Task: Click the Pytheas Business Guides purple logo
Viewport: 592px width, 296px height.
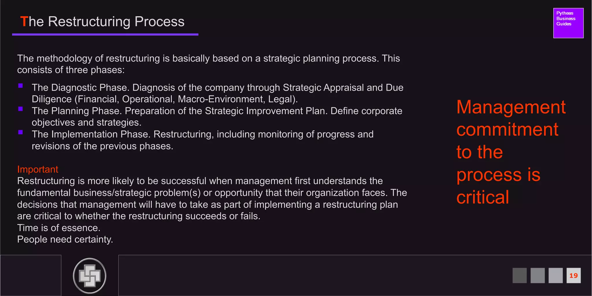Action: tap(568, 23)
